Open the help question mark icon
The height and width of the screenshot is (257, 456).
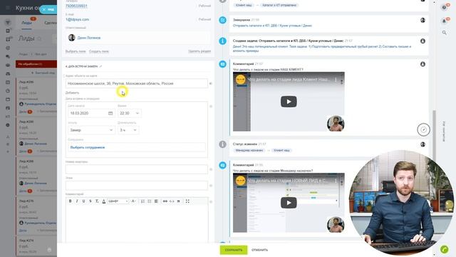tap(444, 8)
